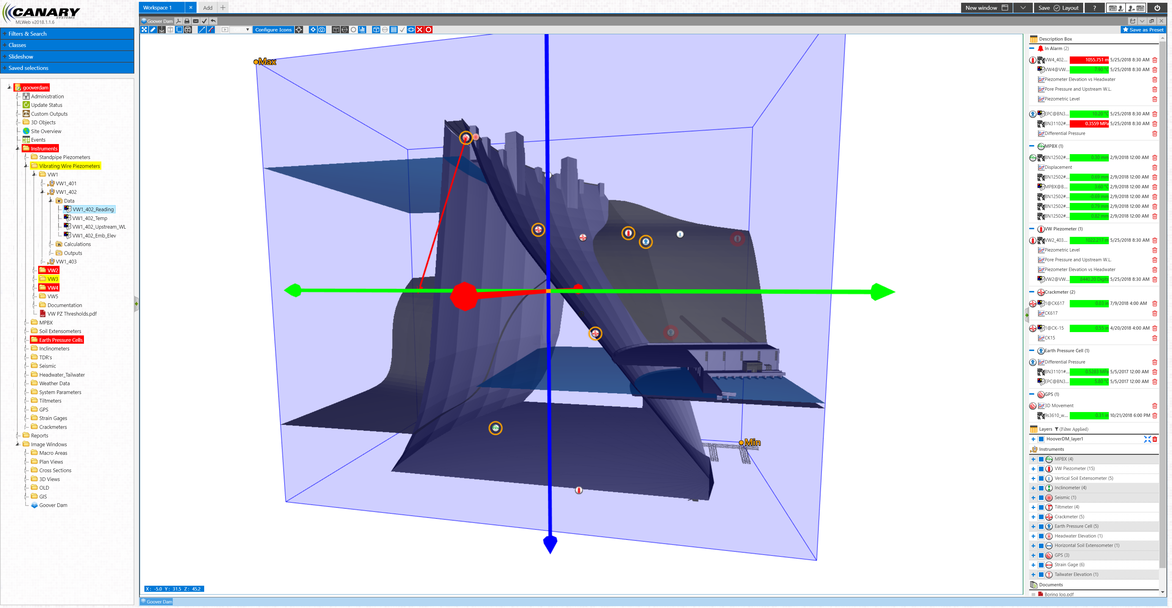Screen dimensions: 1172x608
Task: Toggle Vertical Soil Extensometer layer checkbox
Action: (x=1041, y=479)
